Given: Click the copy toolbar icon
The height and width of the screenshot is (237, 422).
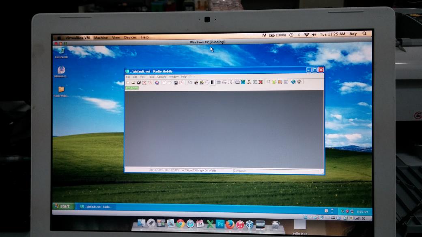Looking at the screenshot, I should click(190, 82).
